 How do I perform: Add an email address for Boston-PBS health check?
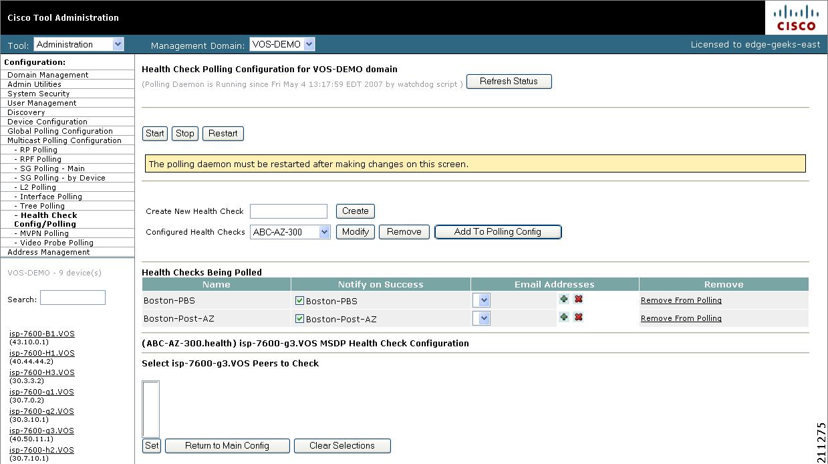[x=564, y=300]
